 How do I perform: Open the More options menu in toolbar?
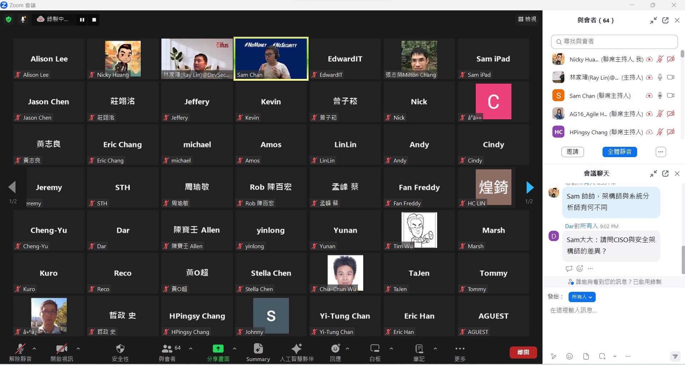point(460,349)
